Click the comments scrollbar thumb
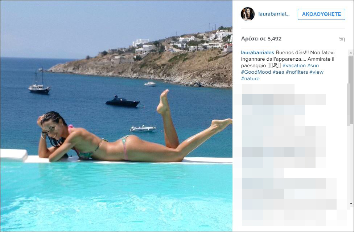Screen dimensions: 354x232 pyautogui.click(x=351, y=90)
